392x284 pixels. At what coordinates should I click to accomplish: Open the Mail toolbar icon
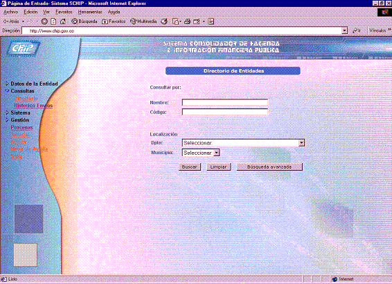(x=177, y=21)
